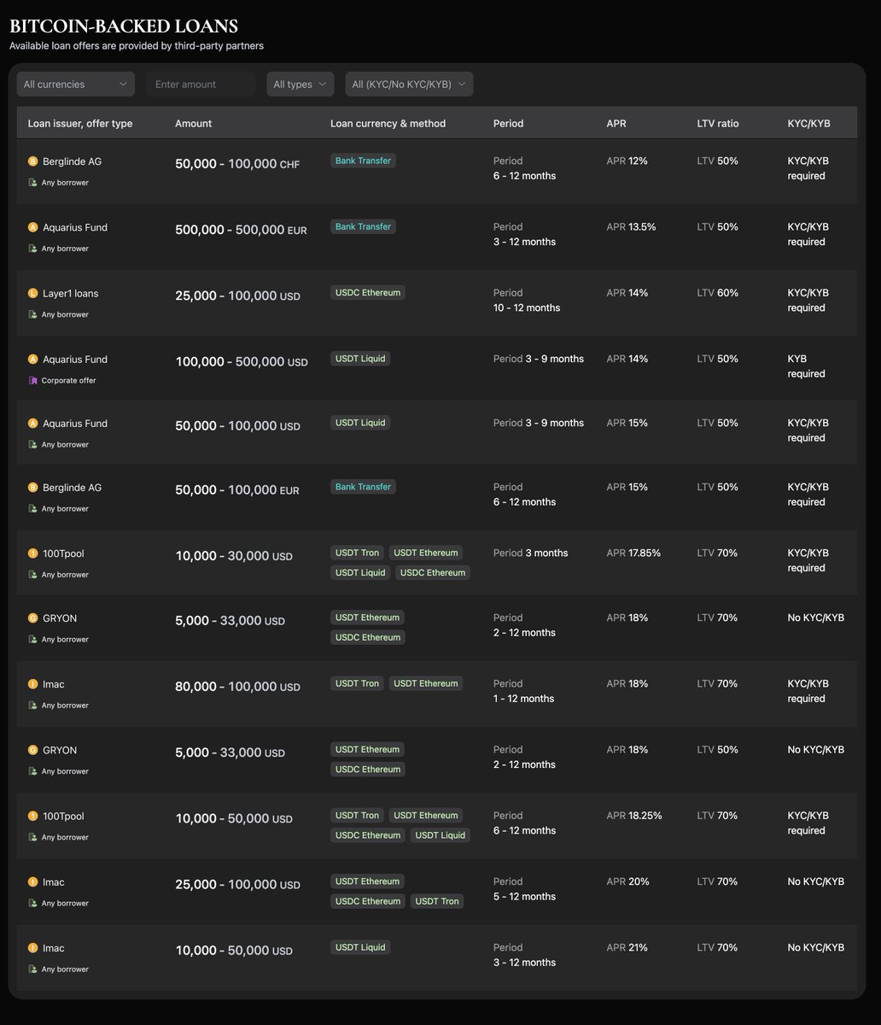
Task: Open the All currencies dropdown
Action: coord(76,84)
